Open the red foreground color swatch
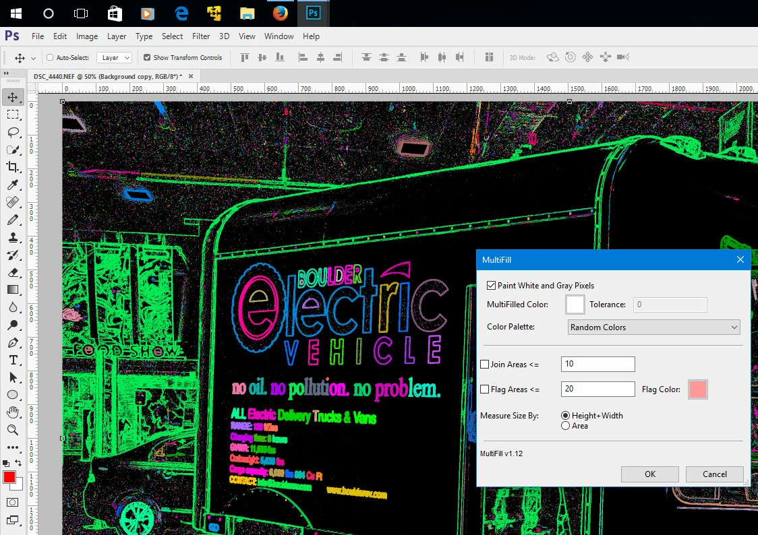758x535 pixels. pyautogui.click(x=9, y=477)
